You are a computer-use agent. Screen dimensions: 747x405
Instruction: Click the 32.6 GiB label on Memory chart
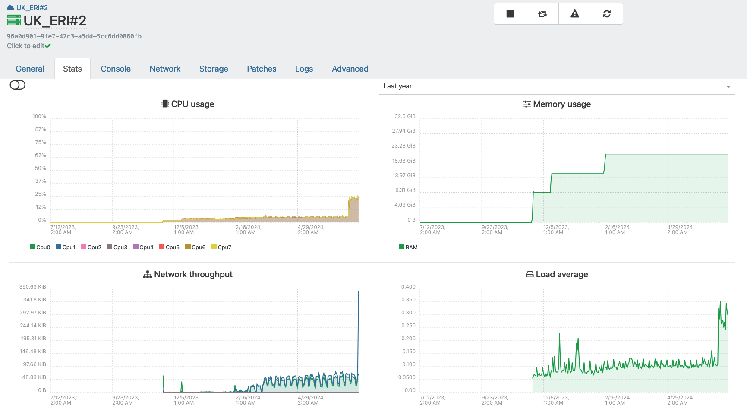pyautogui.click(x=405, y=116)
